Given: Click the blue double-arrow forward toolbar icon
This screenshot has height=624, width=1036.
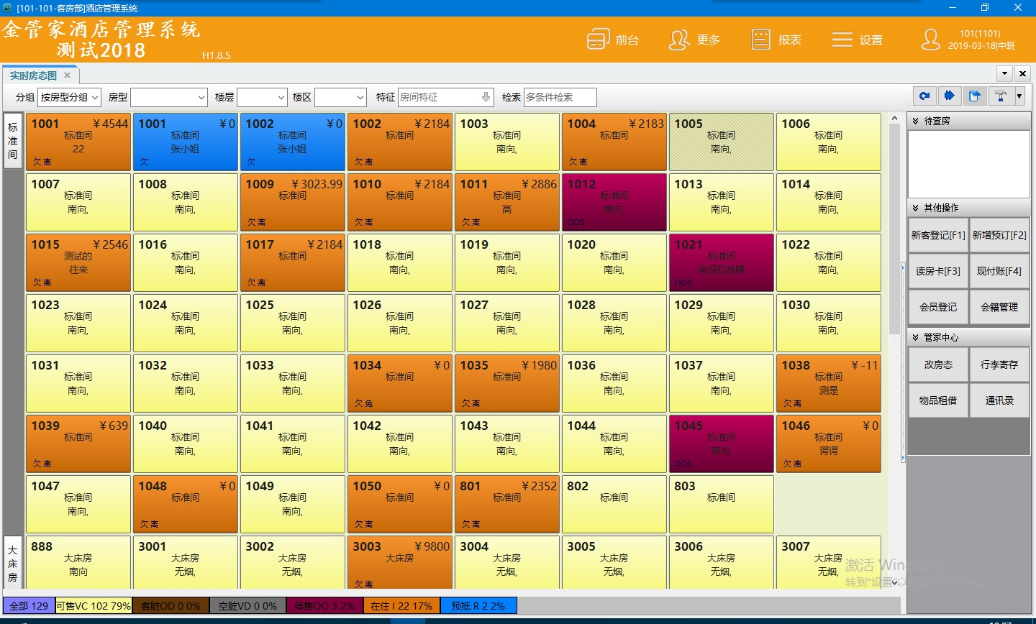Looking at the screenshot, I should tap(950, 96).
